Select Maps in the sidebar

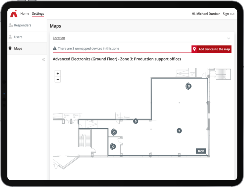[18, 49]
